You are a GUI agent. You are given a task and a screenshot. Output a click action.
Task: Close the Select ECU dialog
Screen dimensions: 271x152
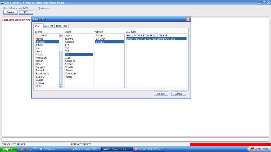click(188, 19)
